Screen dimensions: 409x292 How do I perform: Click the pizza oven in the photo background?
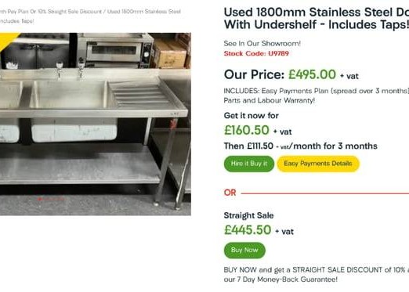(116, 50)
